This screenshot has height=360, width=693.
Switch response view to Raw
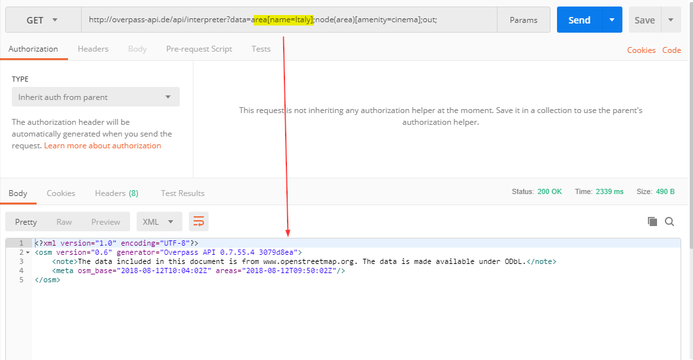(64, 221)
